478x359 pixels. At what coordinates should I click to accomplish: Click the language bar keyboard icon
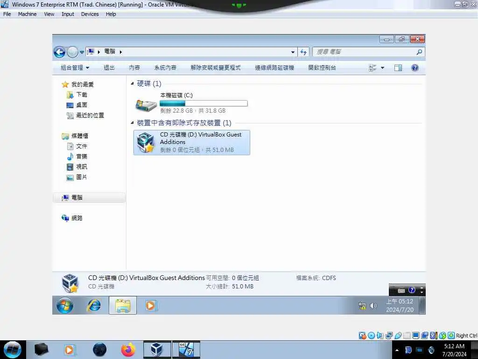(401, 291)
